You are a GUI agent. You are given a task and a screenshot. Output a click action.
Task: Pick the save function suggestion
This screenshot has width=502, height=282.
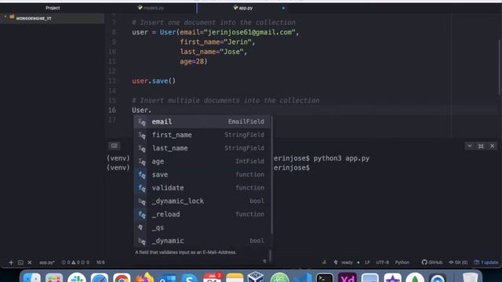(x=202, y=175)
